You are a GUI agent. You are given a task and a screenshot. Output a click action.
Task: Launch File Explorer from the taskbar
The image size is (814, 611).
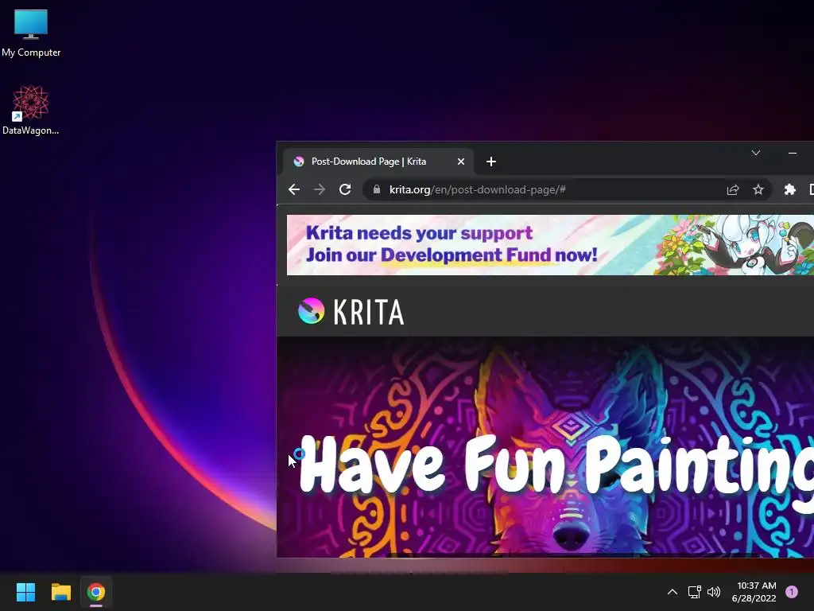(x=60, y=592)
